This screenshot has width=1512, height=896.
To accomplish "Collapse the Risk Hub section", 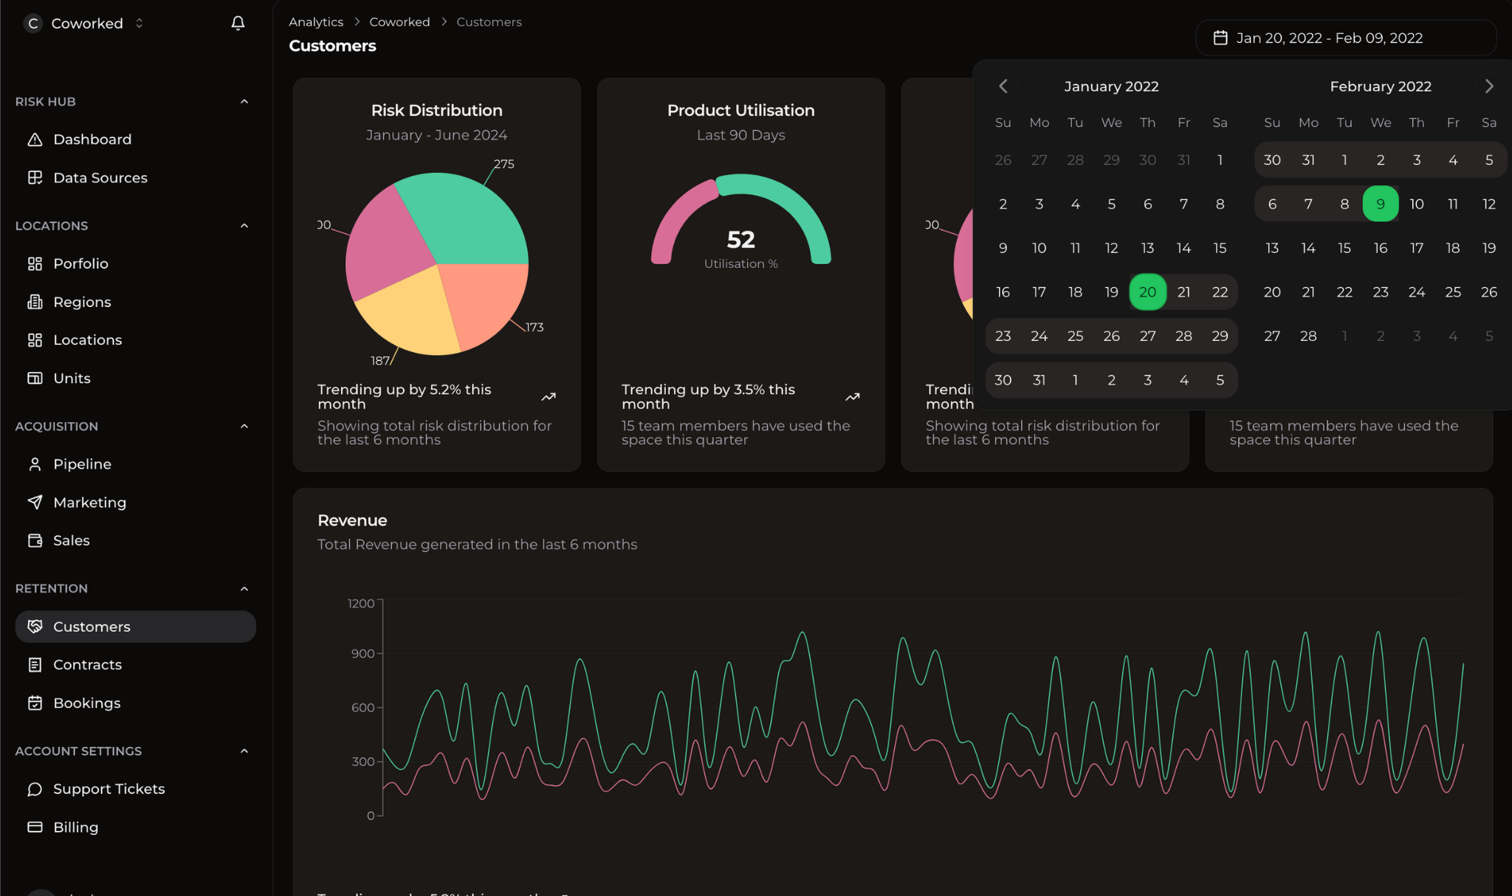I will [244, 101].
